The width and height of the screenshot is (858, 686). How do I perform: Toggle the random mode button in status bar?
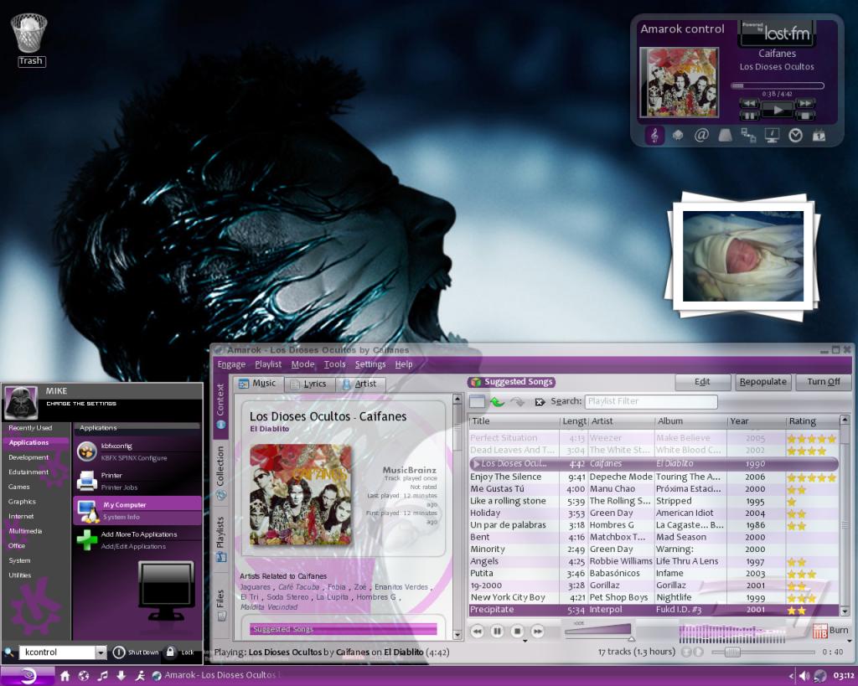click(698, 652)
